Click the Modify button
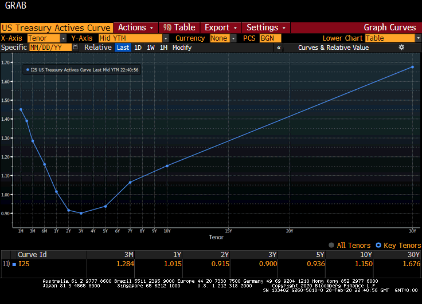 (182, 48)
